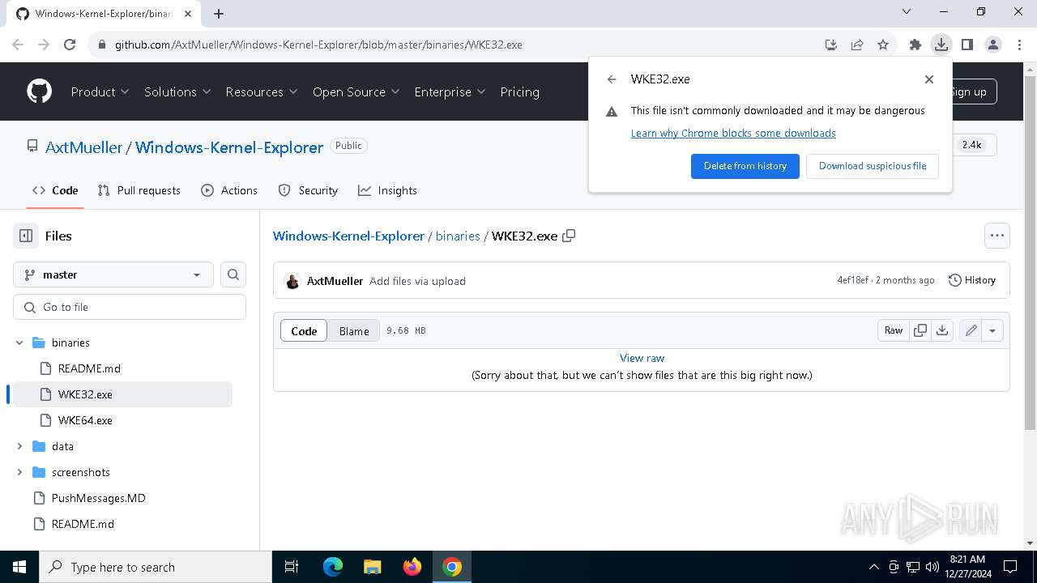Open the AxtMueller owner link
The height and width of the screenshot is (583, 1037).
pos(84,147)
